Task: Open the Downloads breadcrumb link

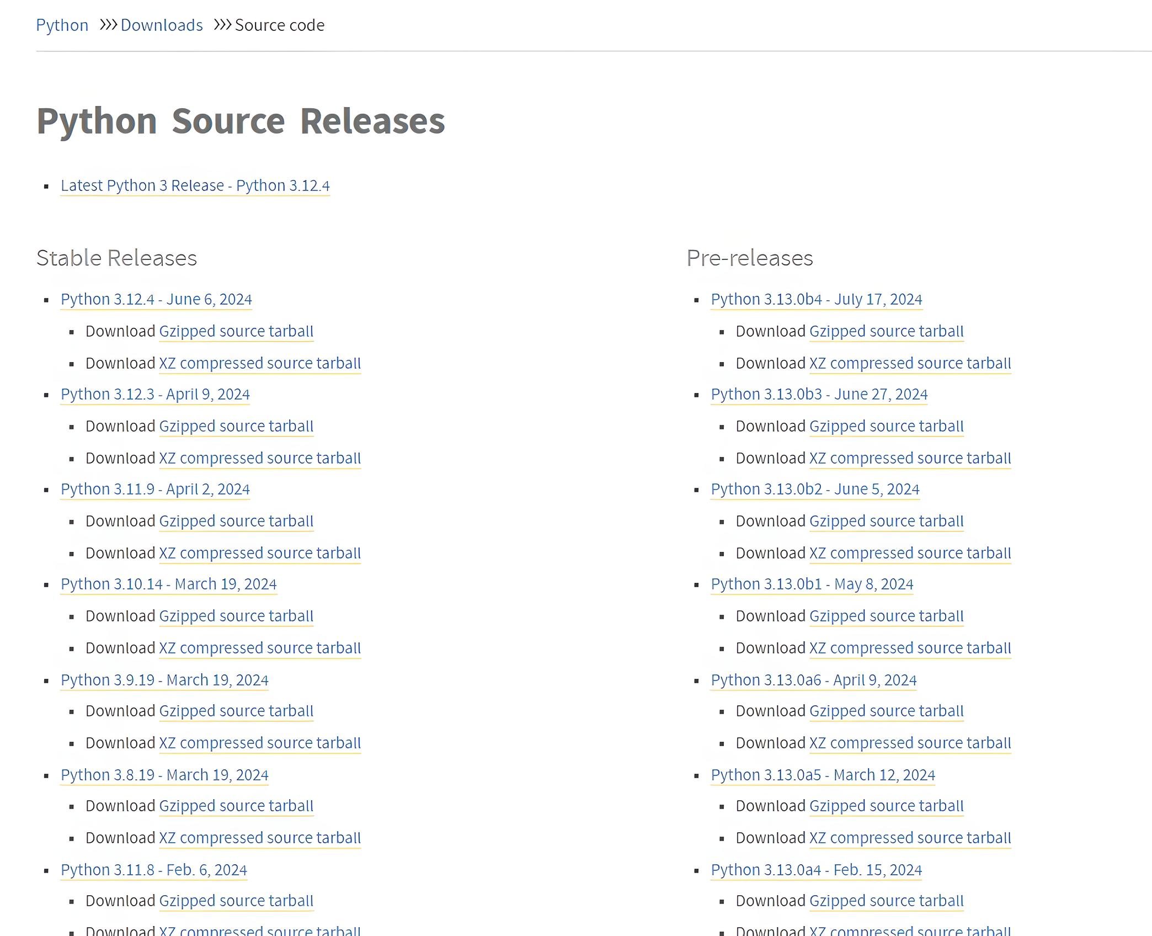Action: click(162, 25)
